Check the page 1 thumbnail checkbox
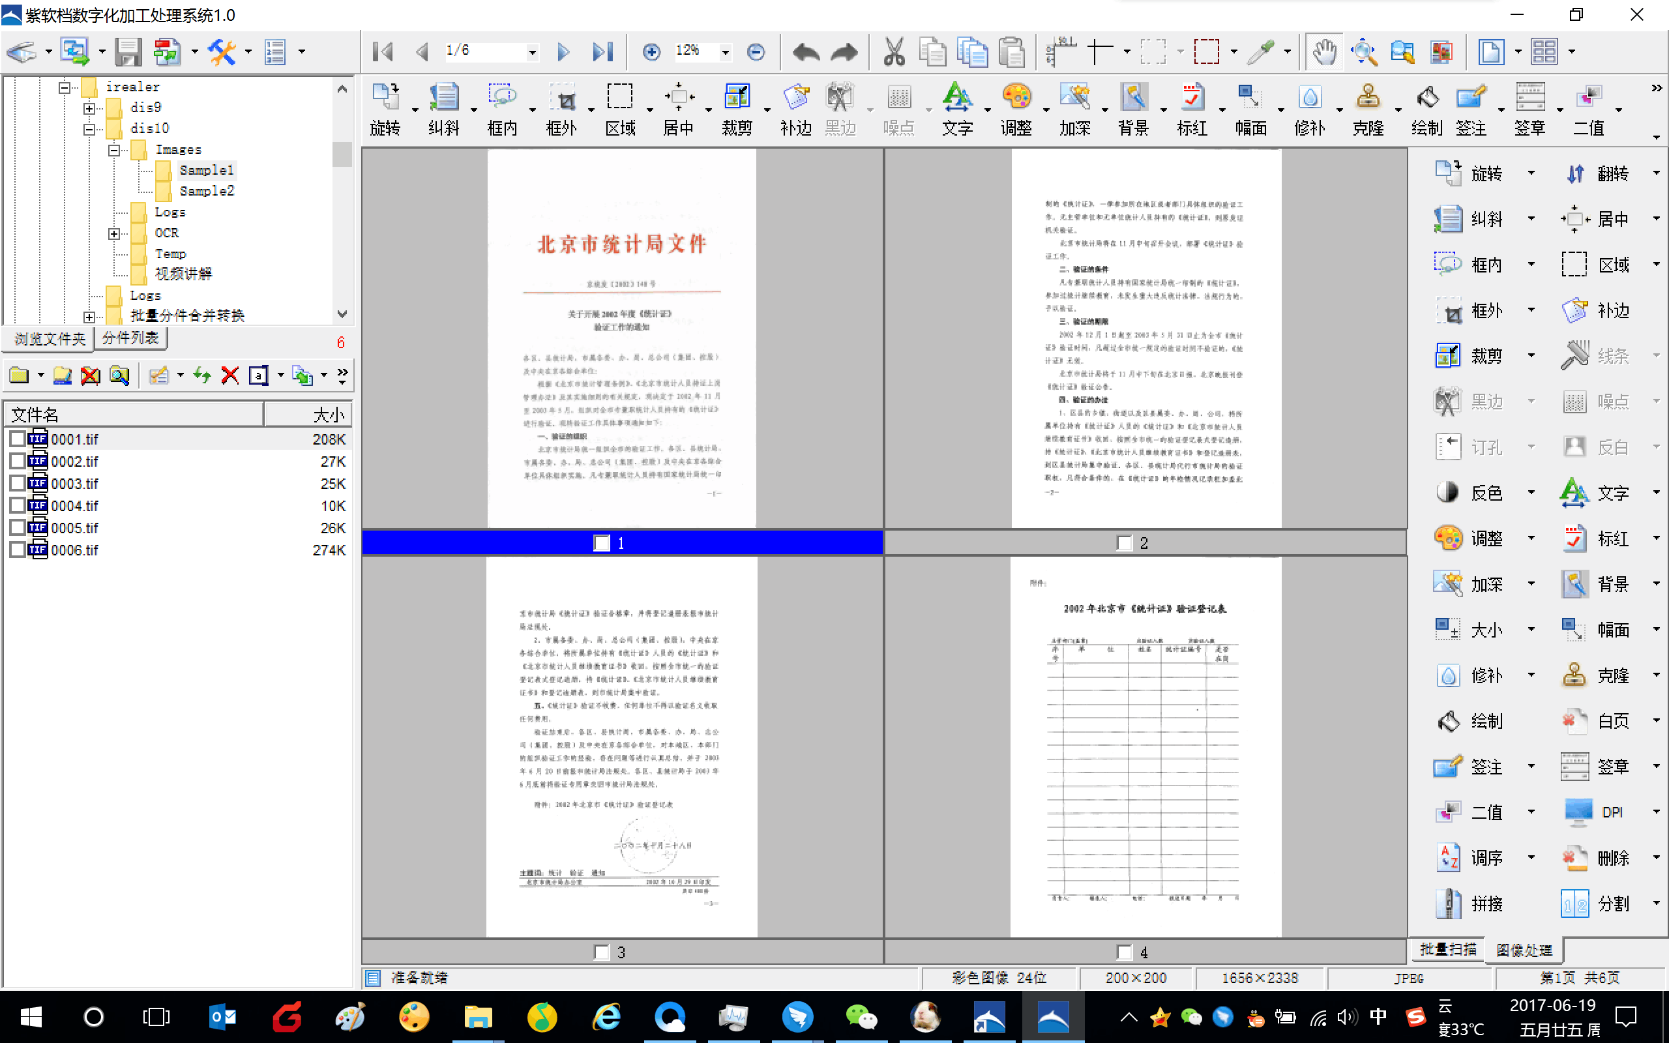1669x1043 pixels. click(x=602, y=543)
